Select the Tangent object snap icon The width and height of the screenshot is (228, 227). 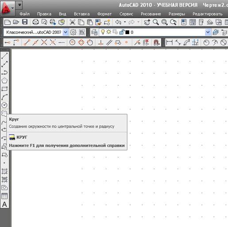tap(90, 42)
